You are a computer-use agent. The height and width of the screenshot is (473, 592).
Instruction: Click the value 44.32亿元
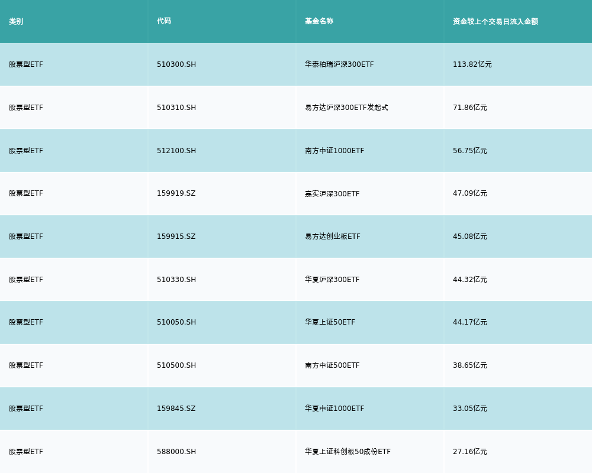[469, 280]
